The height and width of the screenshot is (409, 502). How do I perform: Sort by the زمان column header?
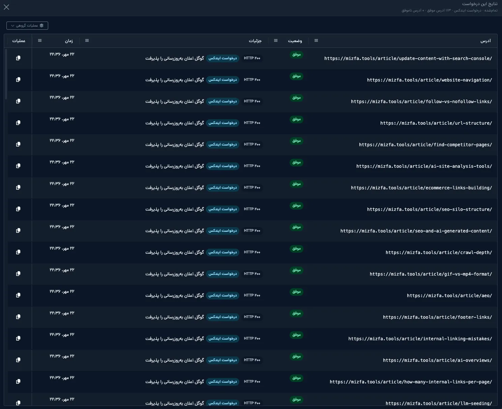(69, 41)
